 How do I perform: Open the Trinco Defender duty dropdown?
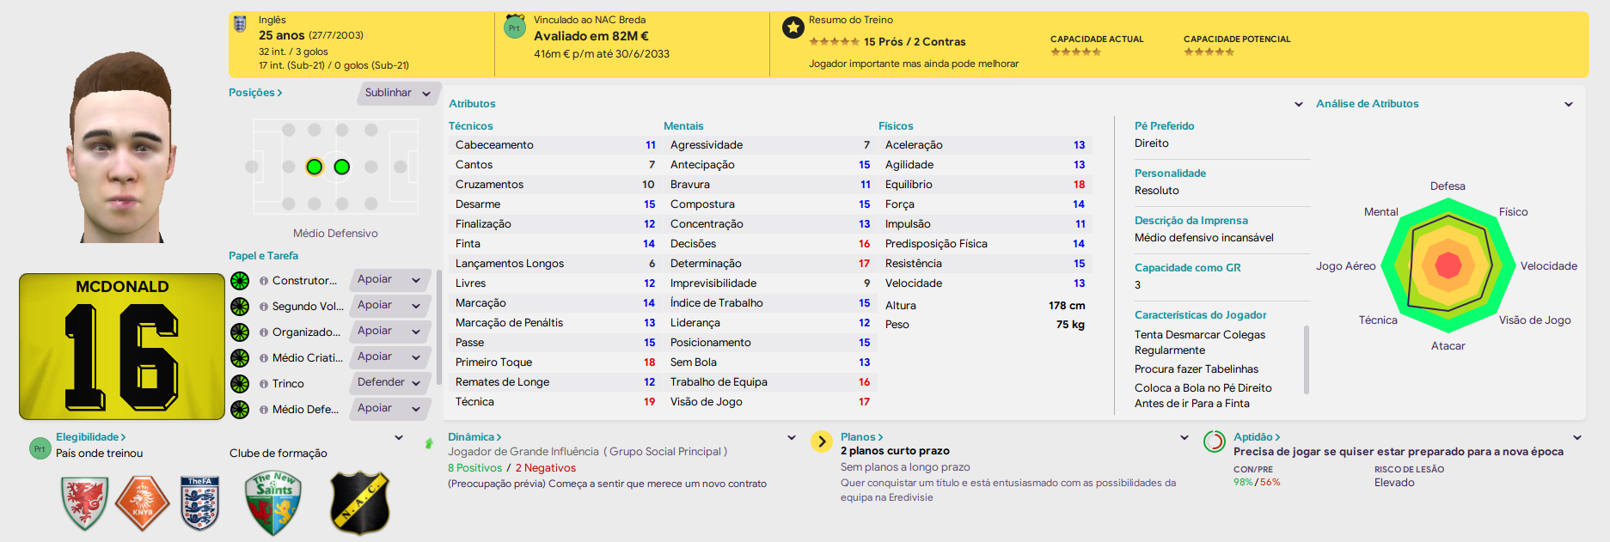coord(390,383)
